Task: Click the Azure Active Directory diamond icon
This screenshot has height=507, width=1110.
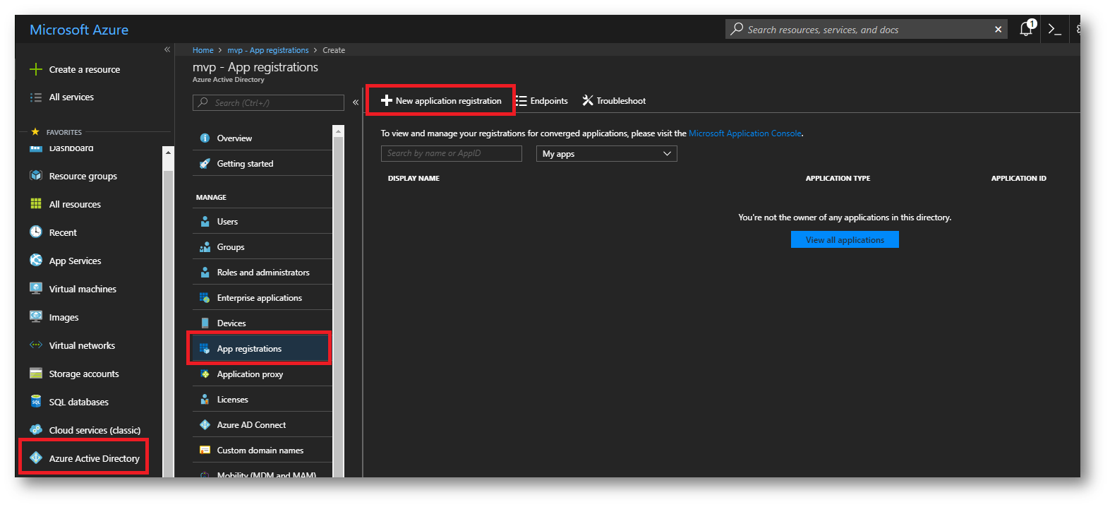Action: pos(36,458)
